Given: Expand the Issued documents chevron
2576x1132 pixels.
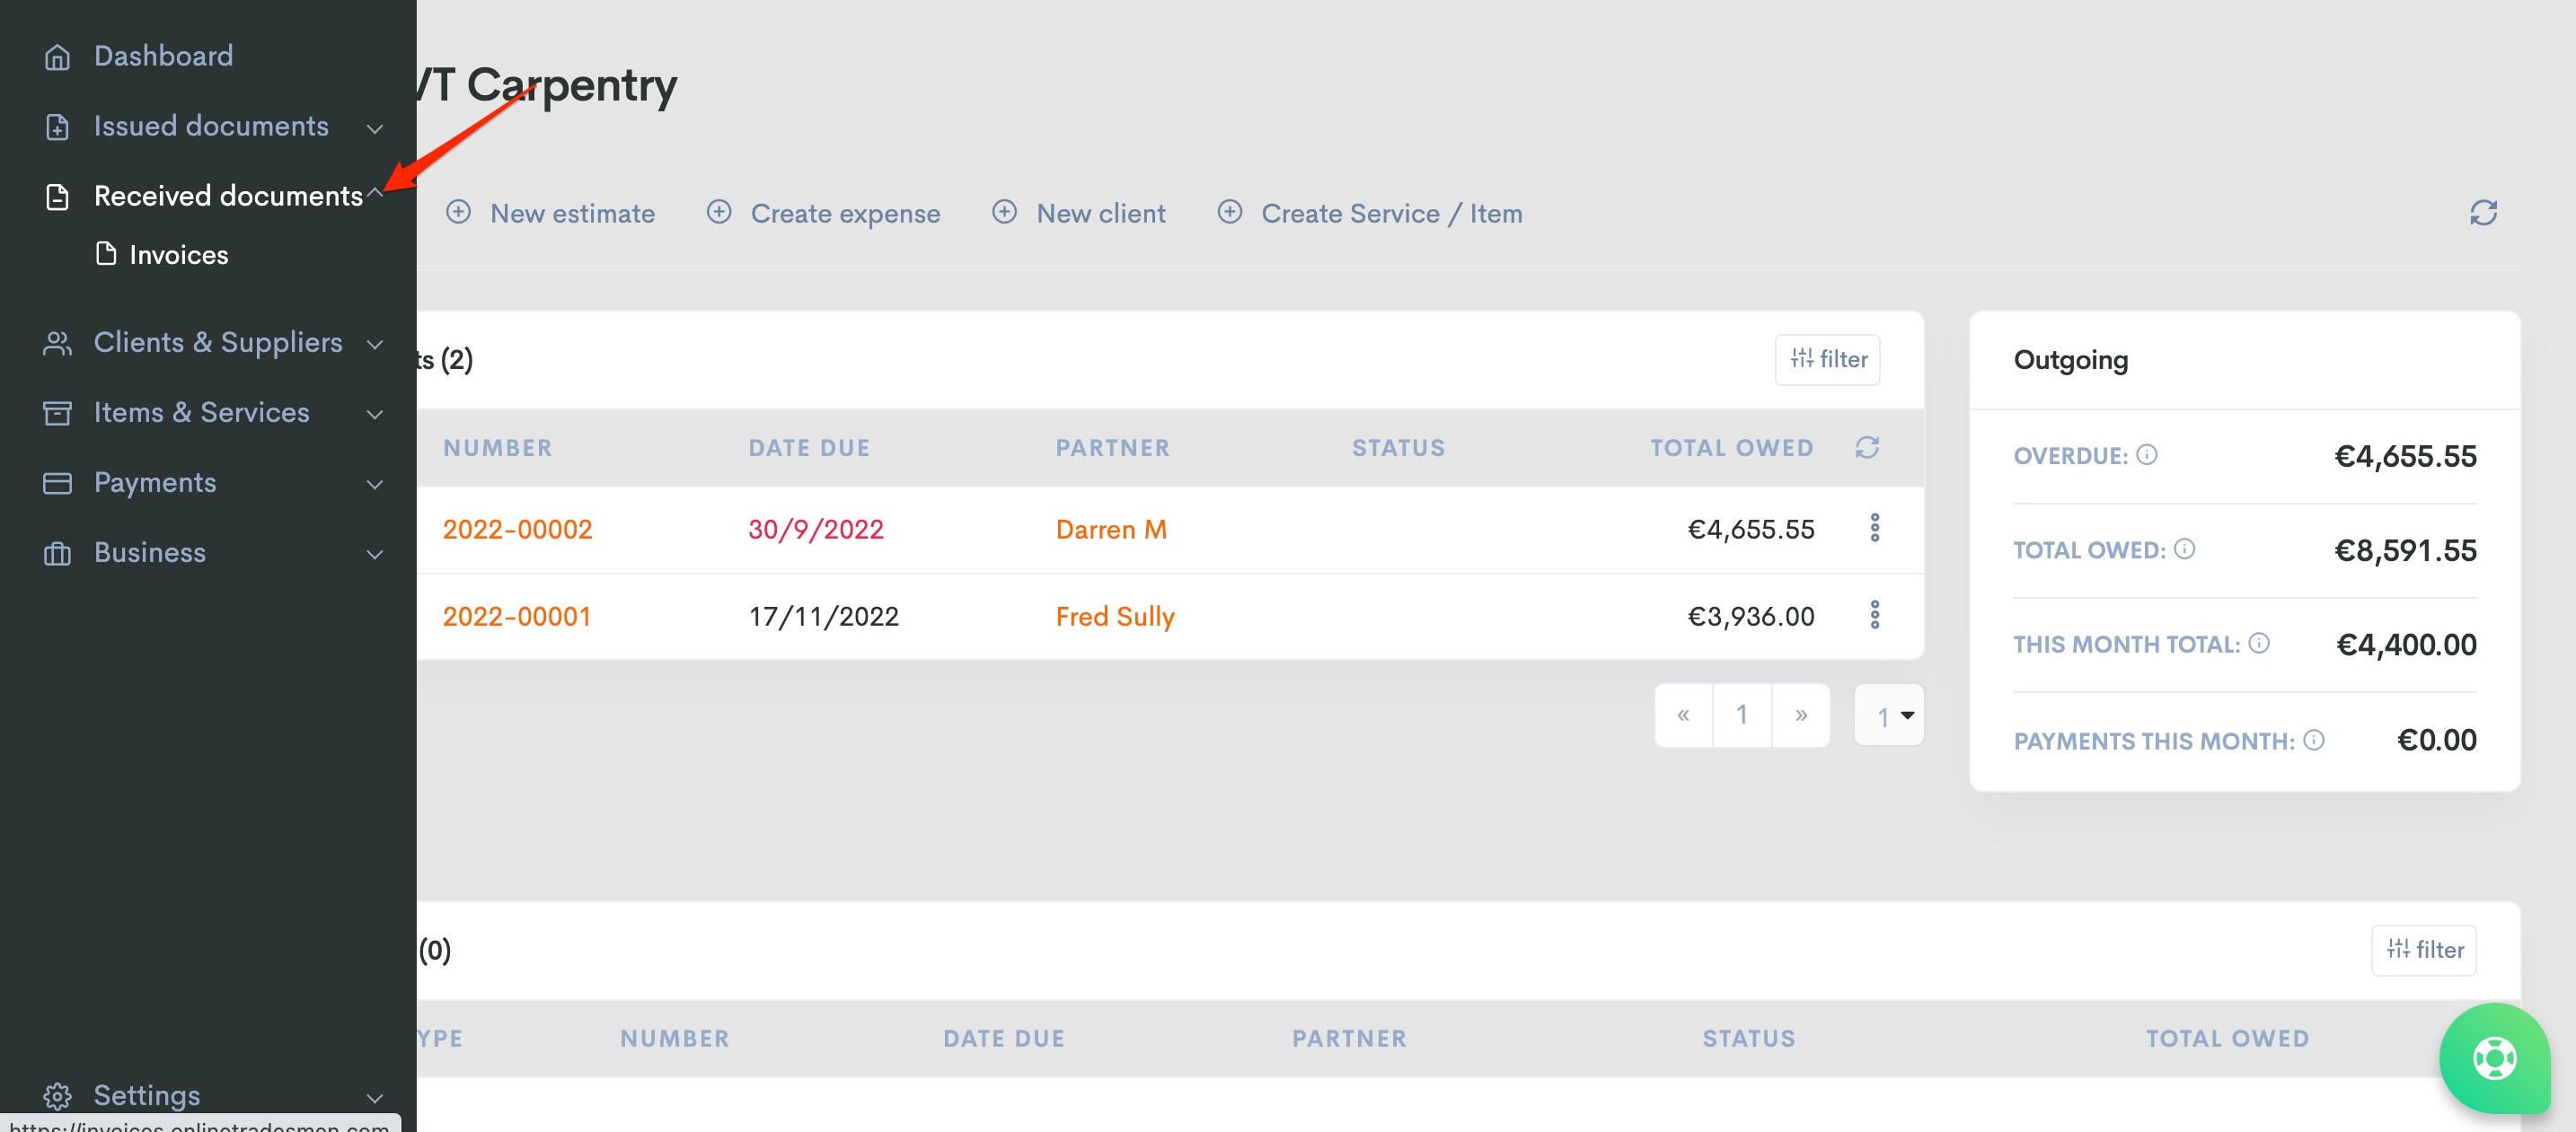Looking at the screenshot, I should coord(375,127).
